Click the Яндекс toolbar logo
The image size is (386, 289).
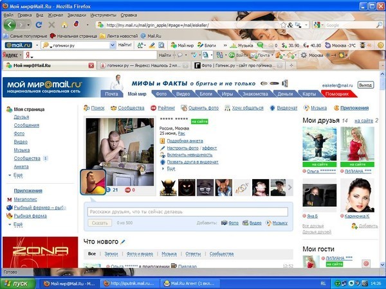tap(10, 55)
